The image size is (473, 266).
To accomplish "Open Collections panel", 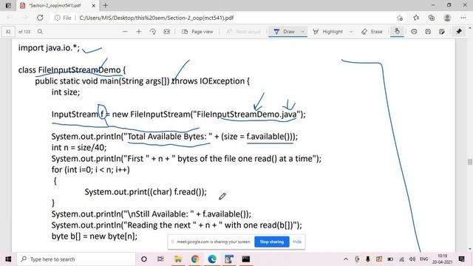I will (432, 18).
